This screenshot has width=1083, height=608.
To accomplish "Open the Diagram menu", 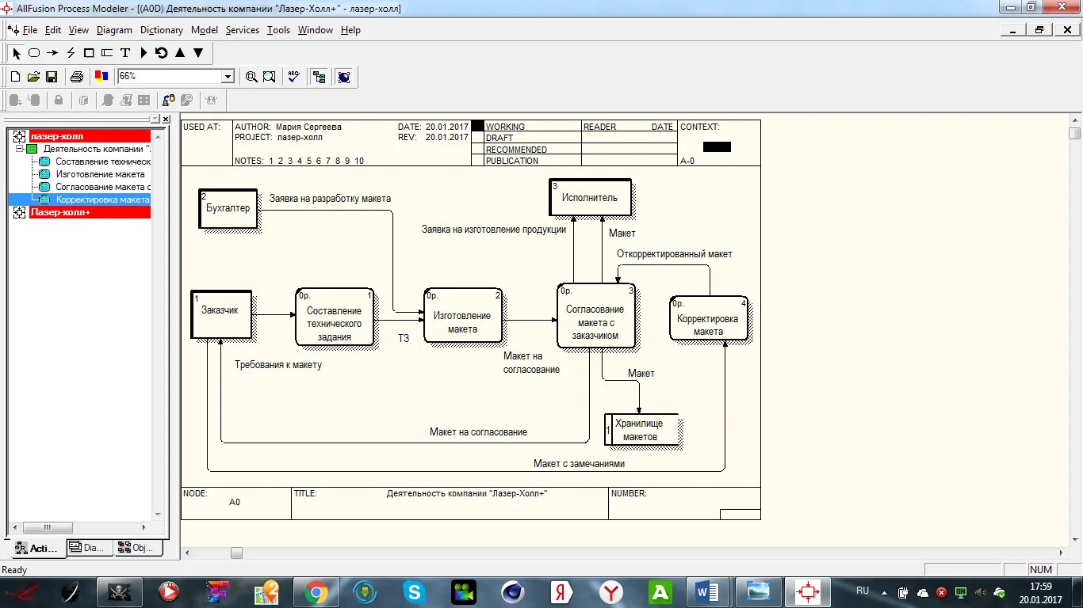I will click(x=114, y=30).
